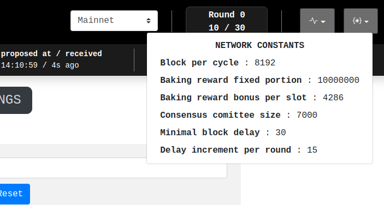Select the Block per cycle entry
This screenshot has width=384, height=205.
click(218, 63)
